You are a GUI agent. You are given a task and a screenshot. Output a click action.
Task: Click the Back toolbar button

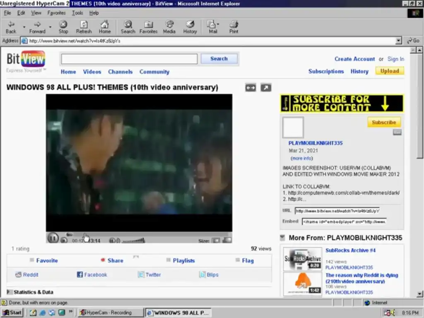[11, 27]
